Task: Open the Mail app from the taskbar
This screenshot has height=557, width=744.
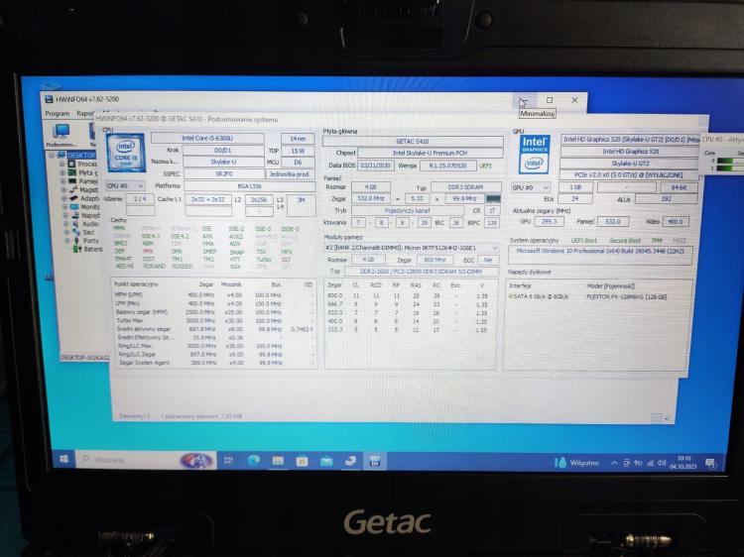Action: [x=326, y=461]
